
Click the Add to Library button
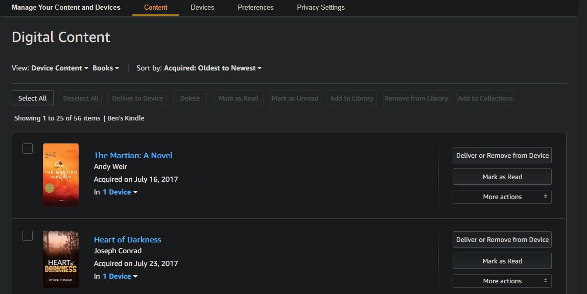point(351,99)
